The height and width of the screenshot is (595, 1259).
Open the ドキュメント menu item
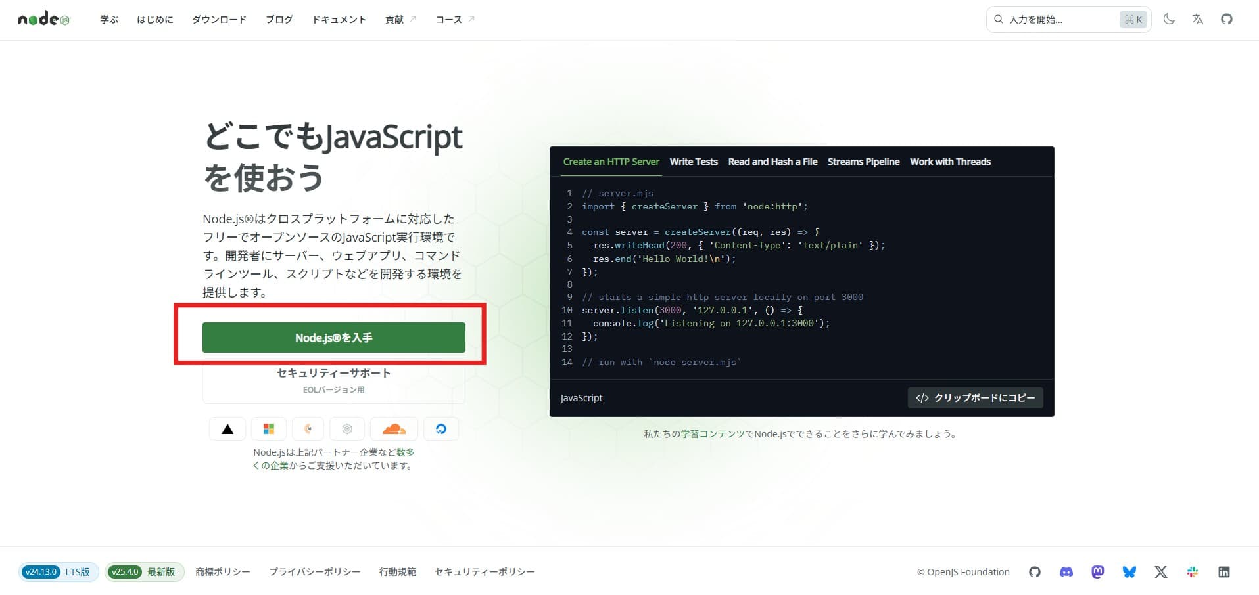click(339, 19)
